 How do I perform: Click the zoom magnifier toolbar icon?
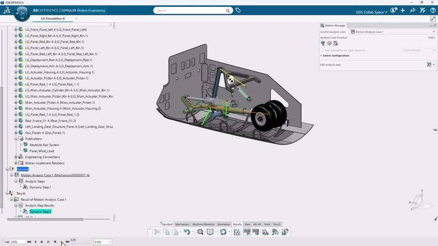tap(200, 232)
